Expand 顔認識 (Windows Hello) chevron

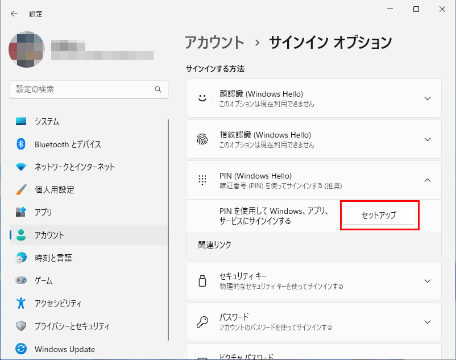coord(428,98)
